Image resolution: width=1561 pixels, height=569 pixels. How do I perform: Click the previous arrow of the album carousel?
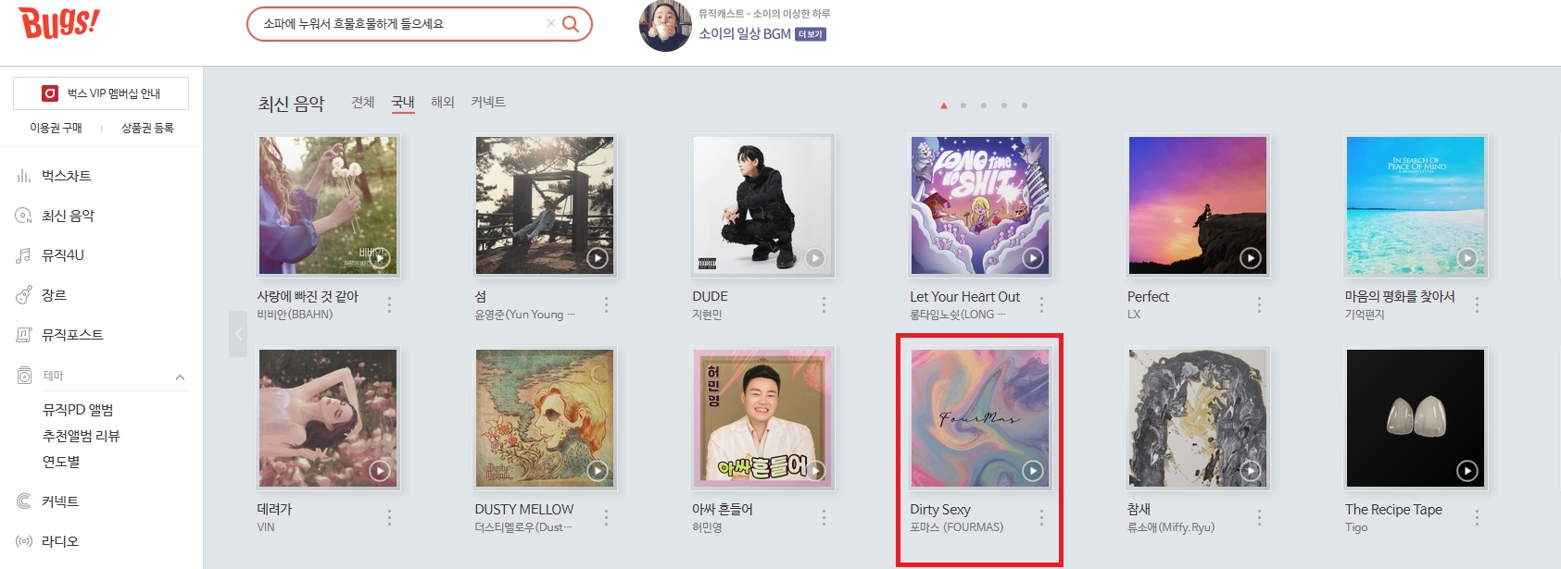click(x=238, y=334)
